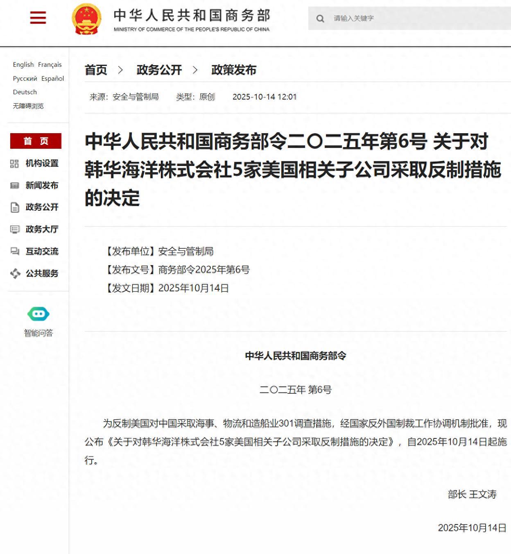The width and height of the screenshot is (511, 554).
Task: Click the timestamp 2025-10-14 12:01
Action: [x=265, y=97]
